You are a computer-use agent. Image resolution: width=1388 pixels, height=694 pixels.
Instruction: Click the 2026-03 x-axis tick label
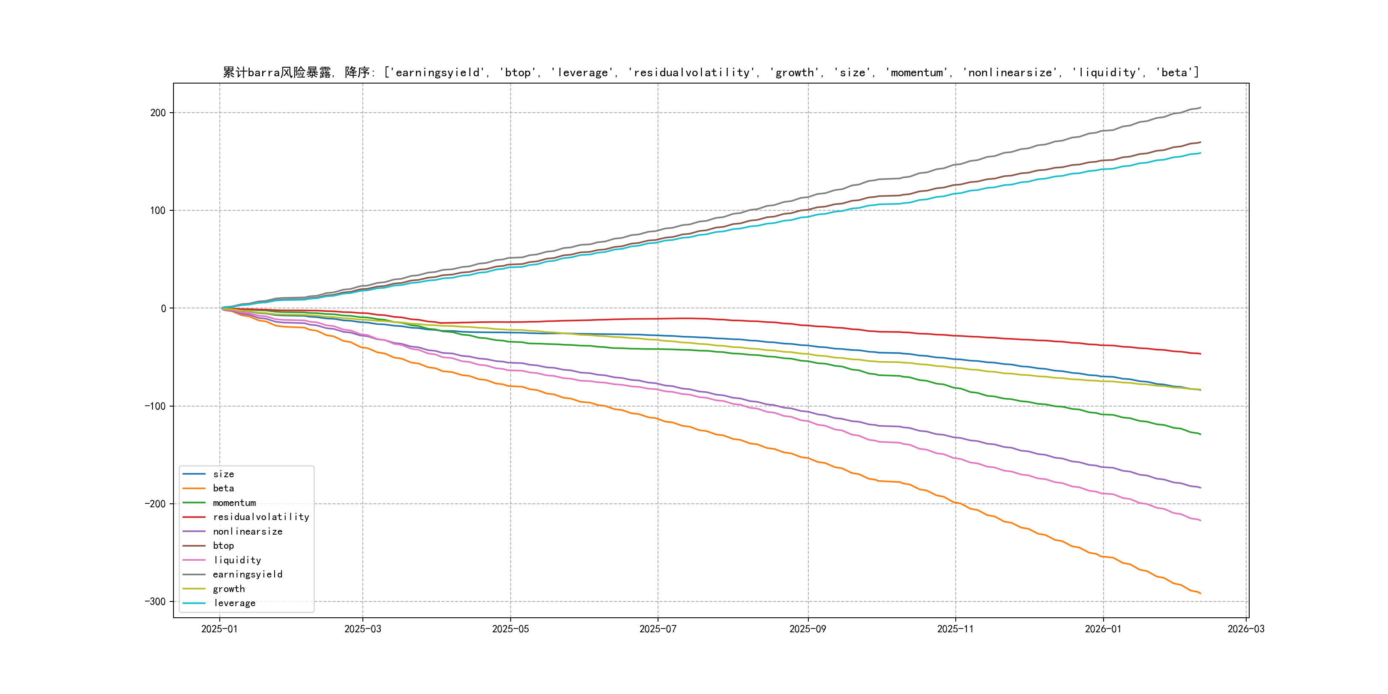point(1246,629)
